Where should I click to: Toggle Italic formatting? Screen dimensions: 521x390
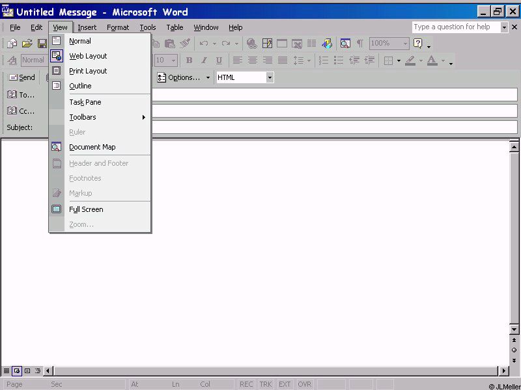(x=204, y=60)
